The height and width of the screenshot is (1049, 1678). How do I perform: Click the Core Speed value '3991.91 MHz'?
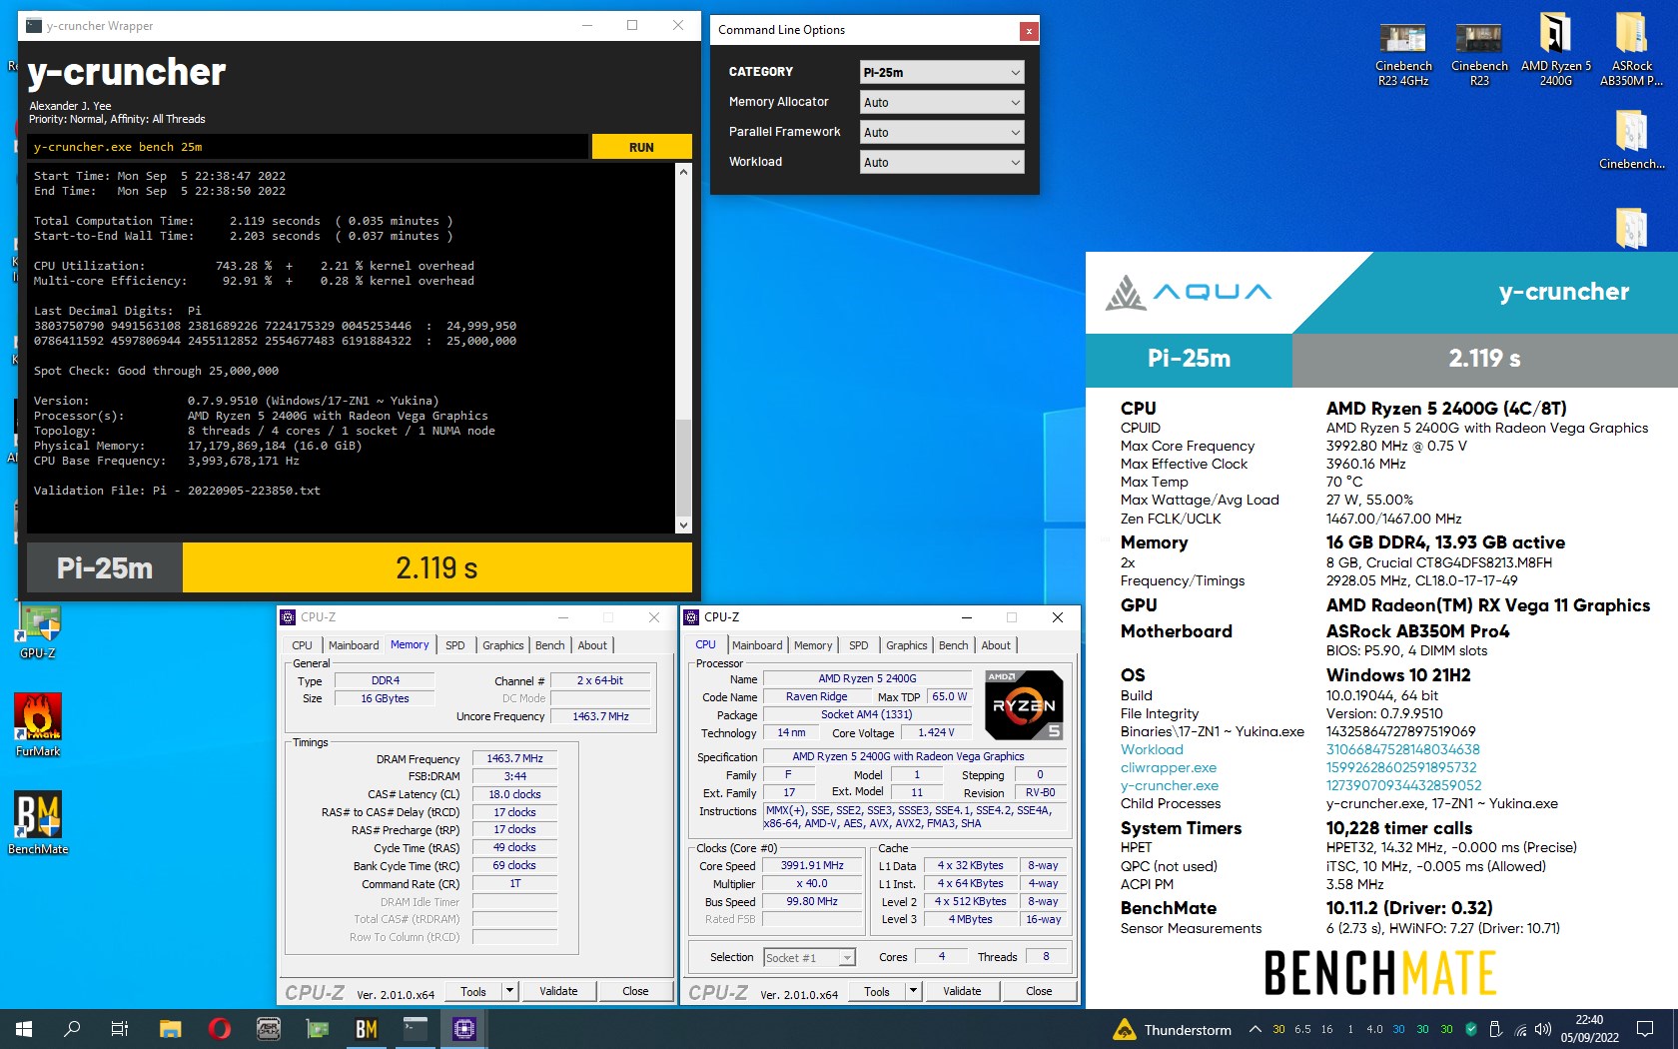812,866
